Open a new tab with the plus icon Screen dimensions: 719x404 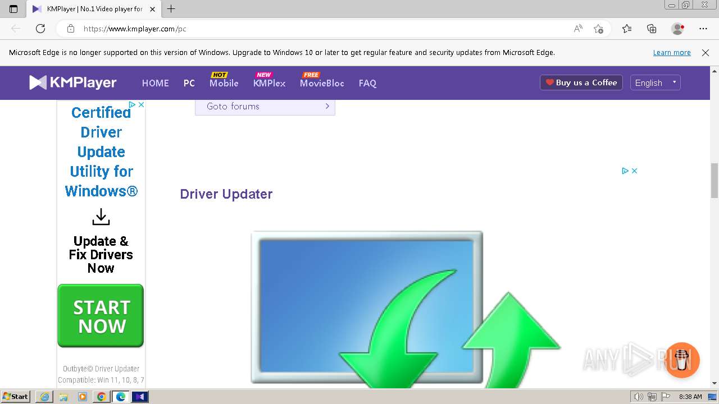pos(171,9)
